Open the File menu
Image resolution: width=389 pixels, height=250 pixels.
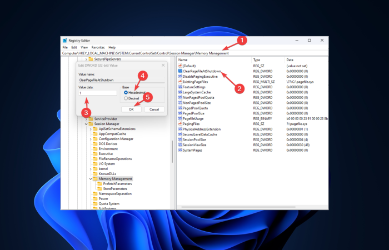65,47
